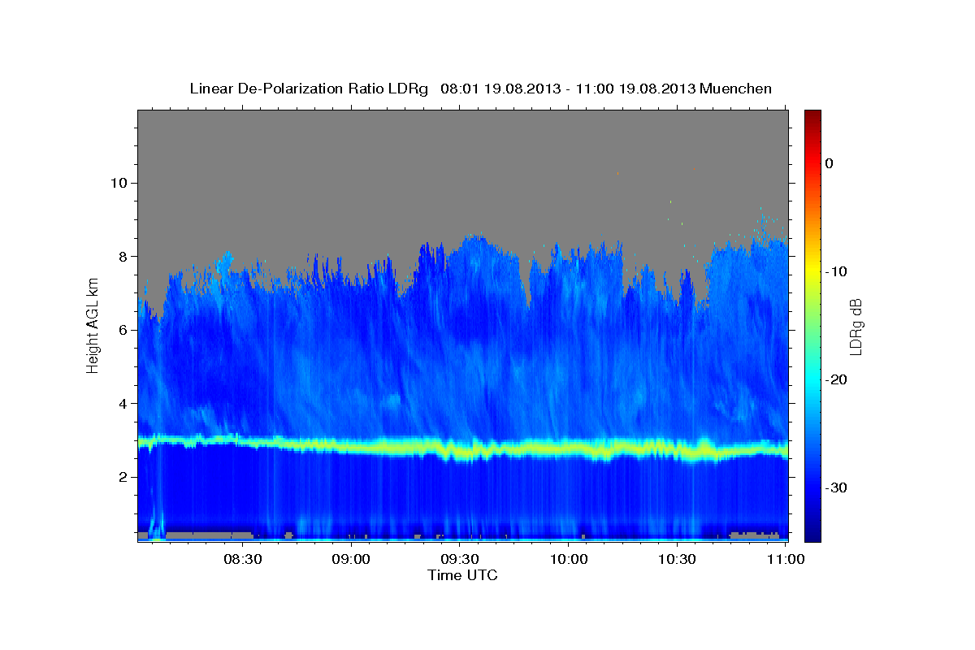Click the height tick label 8
Viewport: 975px width, 650px height.
(x=123, y=257)
